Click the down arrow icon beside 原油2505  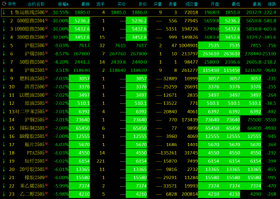tap(4, 103)
